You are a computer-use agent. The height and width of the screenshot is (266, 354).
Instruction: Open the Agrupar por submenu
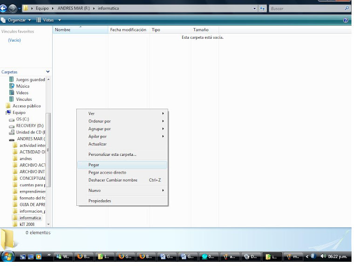tap(122, 129)
